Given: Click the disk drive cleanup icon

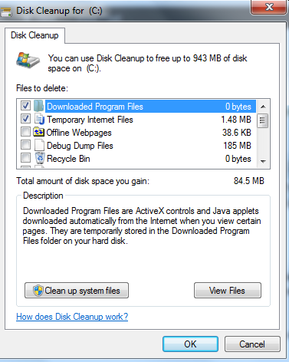Looking at the screenshot, I should pyautogui.click(x=28, y=60).
